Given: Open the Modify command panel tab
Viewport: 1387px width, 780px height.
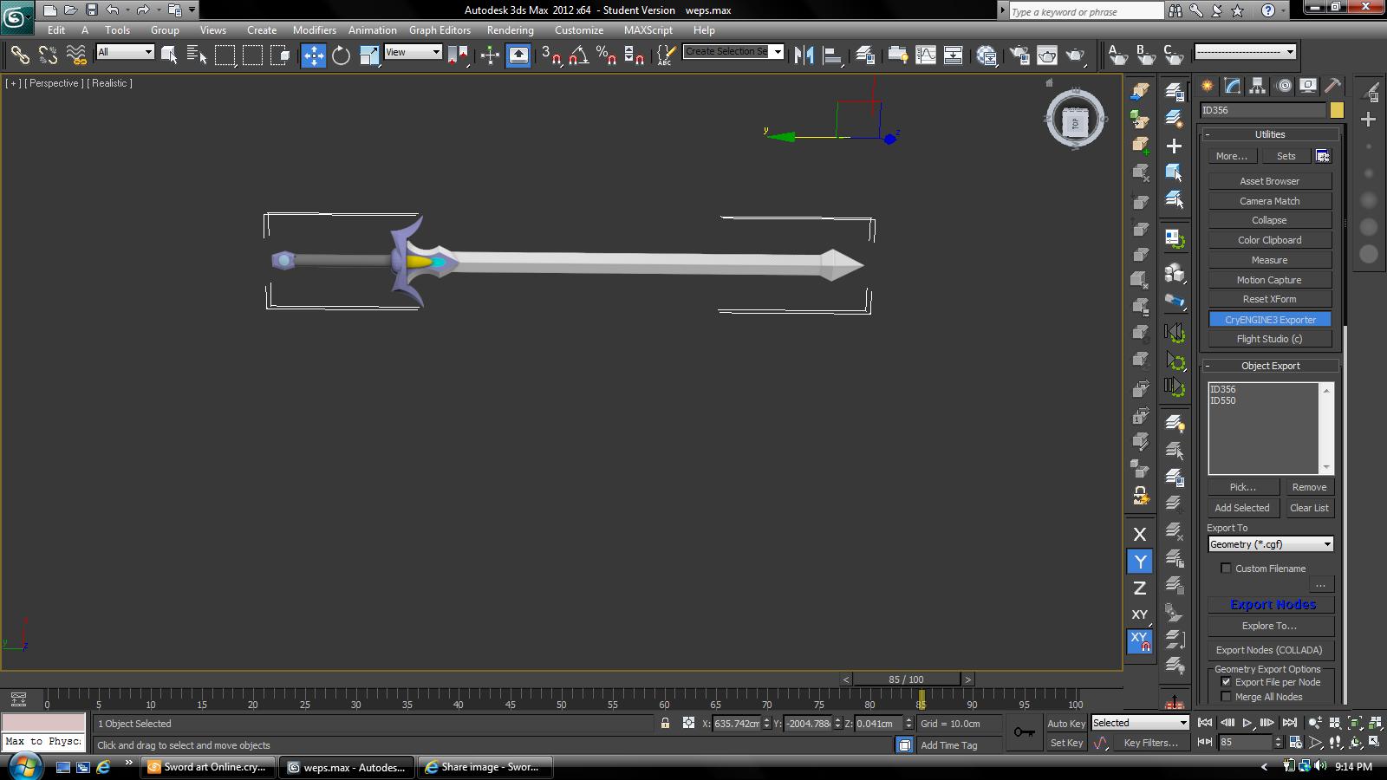Looking at the screenshot, I should [1232, 86].
